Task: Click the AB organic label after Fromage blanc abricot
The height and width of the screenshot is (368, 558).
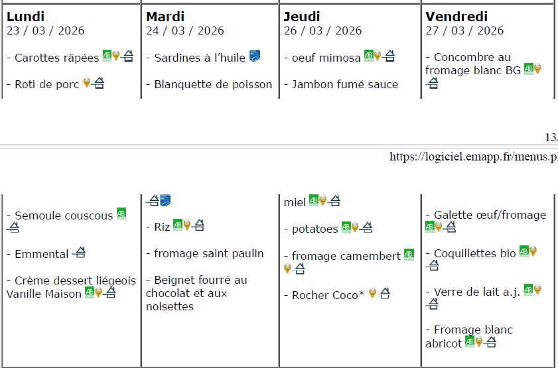Action: [x=469, y=341]
